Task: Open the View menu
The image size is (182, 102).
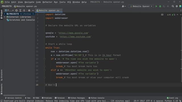Action: (x=20, y=2)
